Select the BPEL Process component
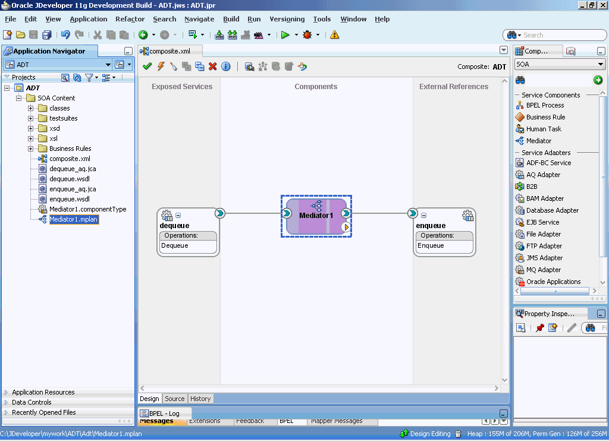 545,105
